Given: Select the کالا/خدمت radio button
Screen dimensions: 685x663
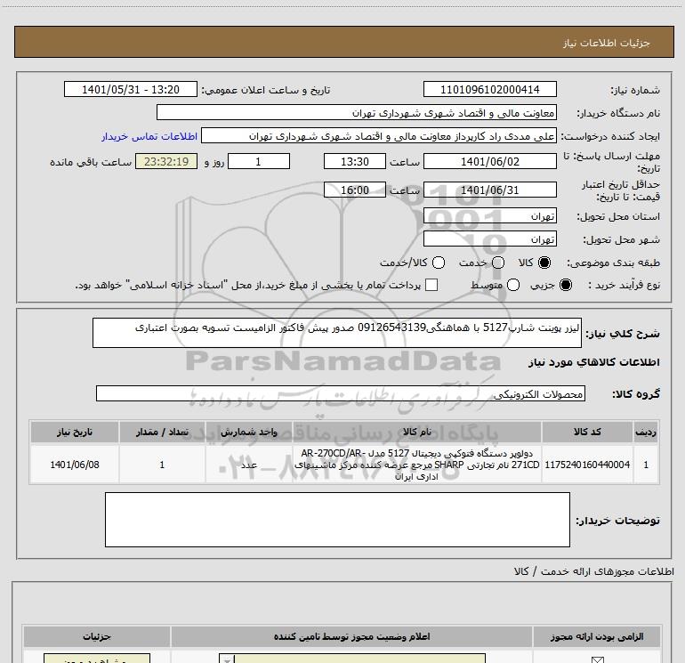Looking at the screenshot, I should [439, 263].
